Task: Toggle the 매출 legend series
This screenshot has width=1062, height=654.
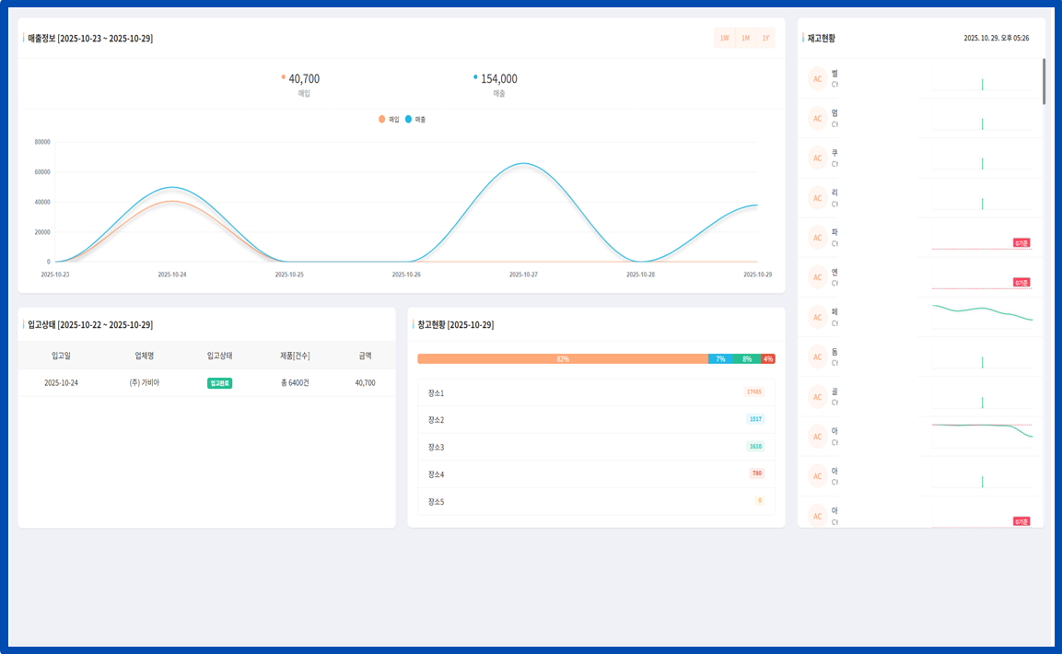Action: tap(415, 120)
